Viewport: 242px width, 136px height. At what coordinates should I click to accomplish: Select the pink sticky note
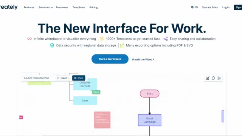[102, 120]
